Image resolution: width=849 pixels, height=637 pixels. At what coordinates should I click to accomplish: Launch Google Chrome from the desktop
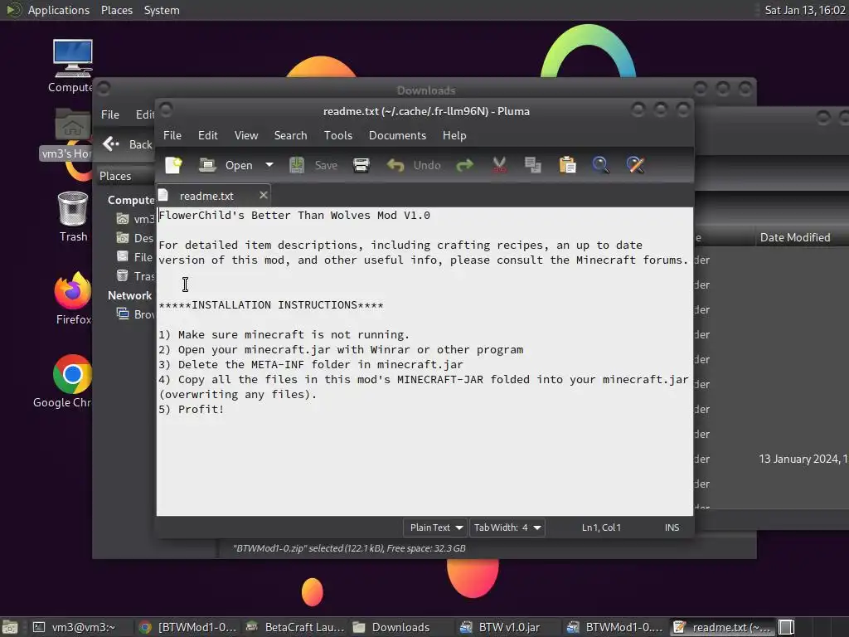point(64,382)
